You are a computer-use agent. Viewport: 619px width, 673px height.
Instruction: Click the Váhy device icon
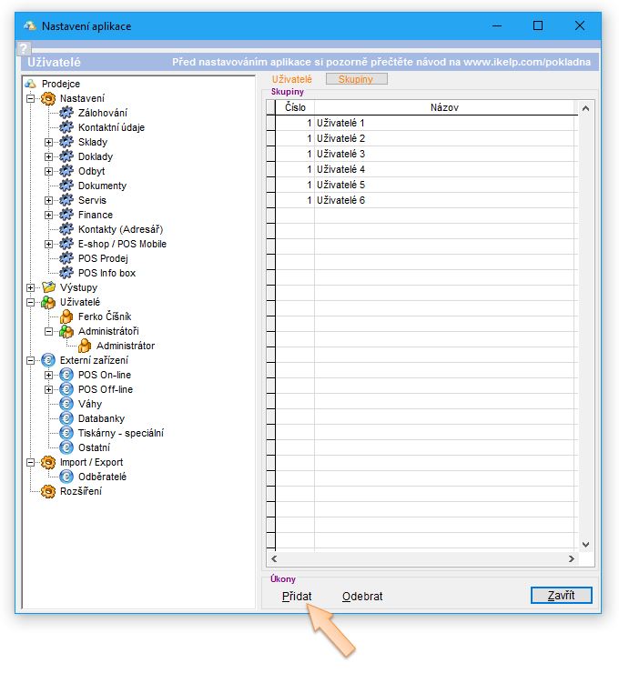click(66, 404)
